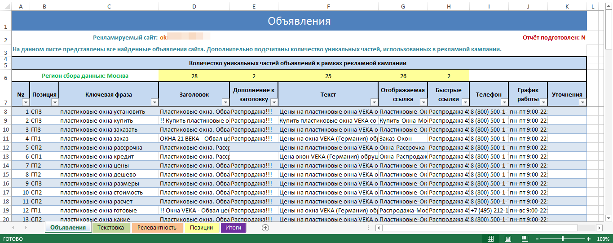Image resolution: width=613 pixels, height=243 pixels.
Task: Select yellow cell with value 25
Action: [x=328, y=76]
